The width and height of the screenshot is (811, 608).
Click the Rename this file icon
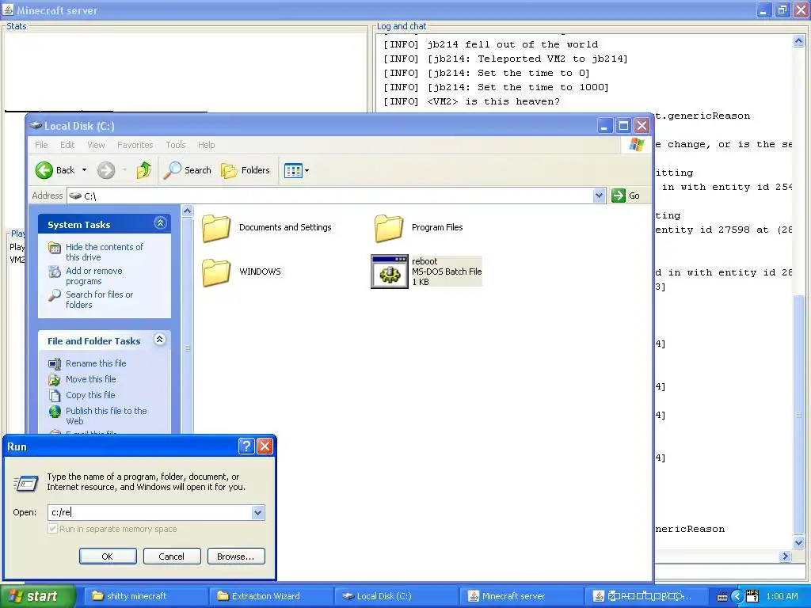tap(55, 363)
